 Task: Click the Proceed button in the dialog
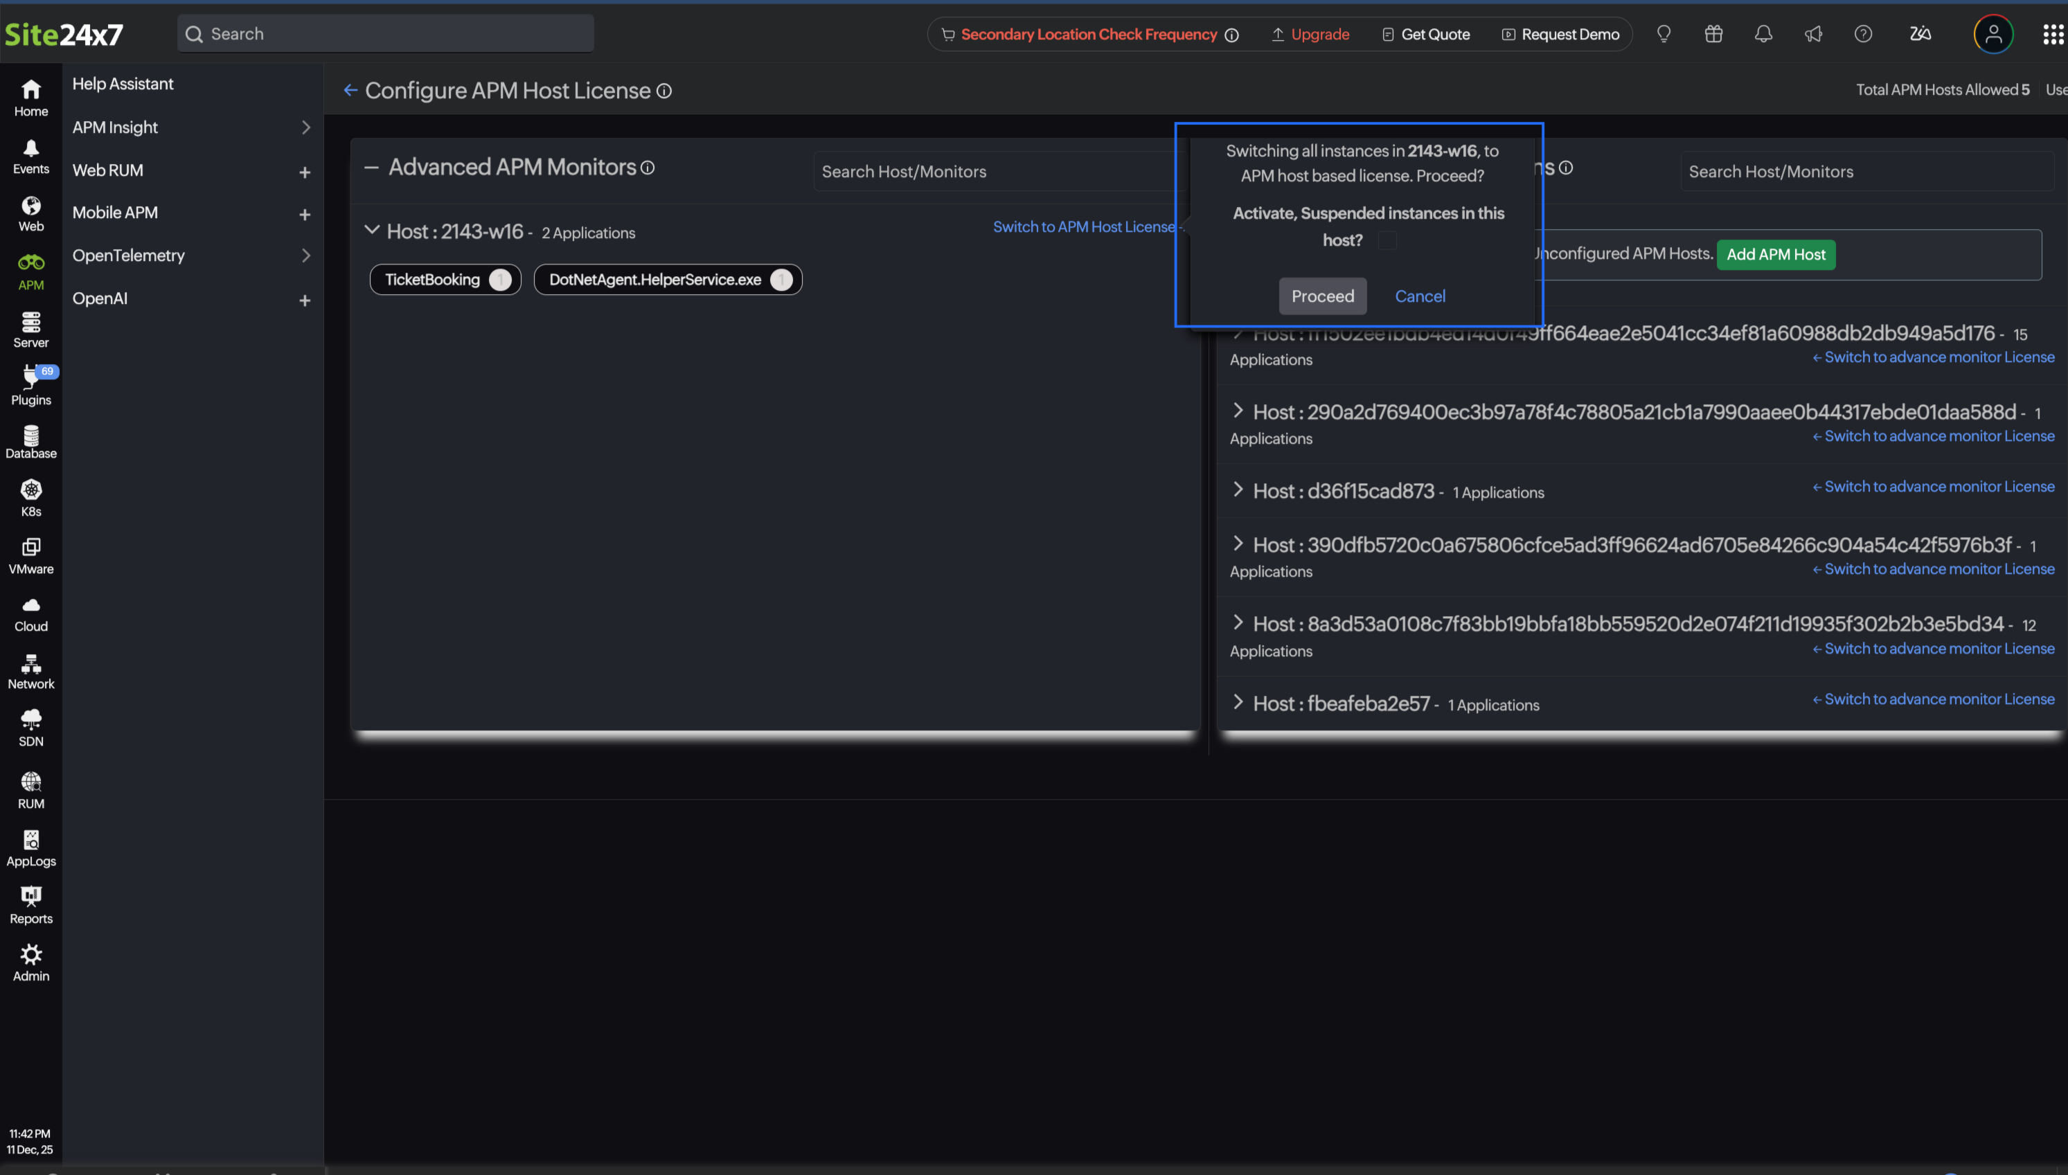1322,296
